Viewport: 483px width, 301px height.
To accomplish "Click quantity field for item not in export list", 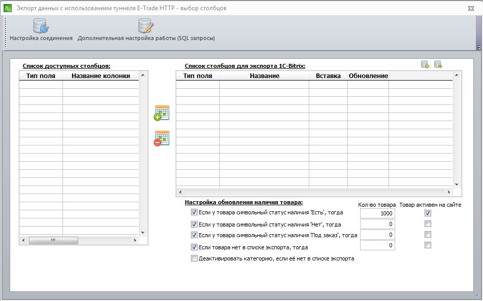I will (x=377, y=245).
